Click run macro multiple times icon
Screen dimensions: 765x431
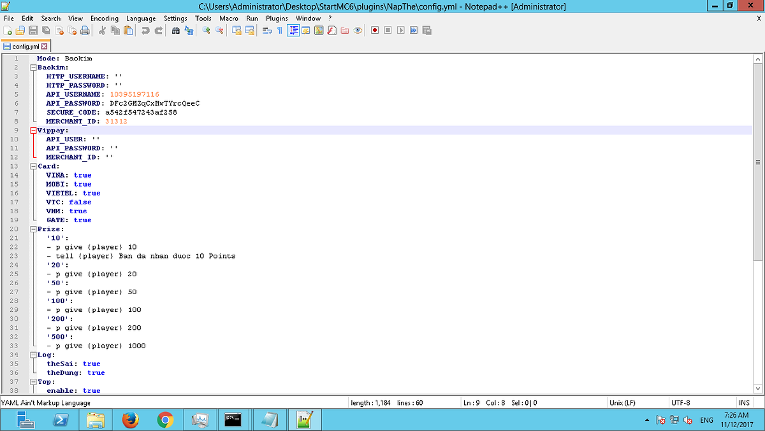coord(414,30)
